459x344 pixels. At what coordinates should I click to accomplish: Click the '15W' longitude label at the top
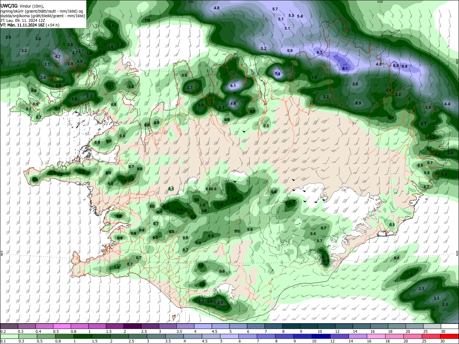coord(380,2)
